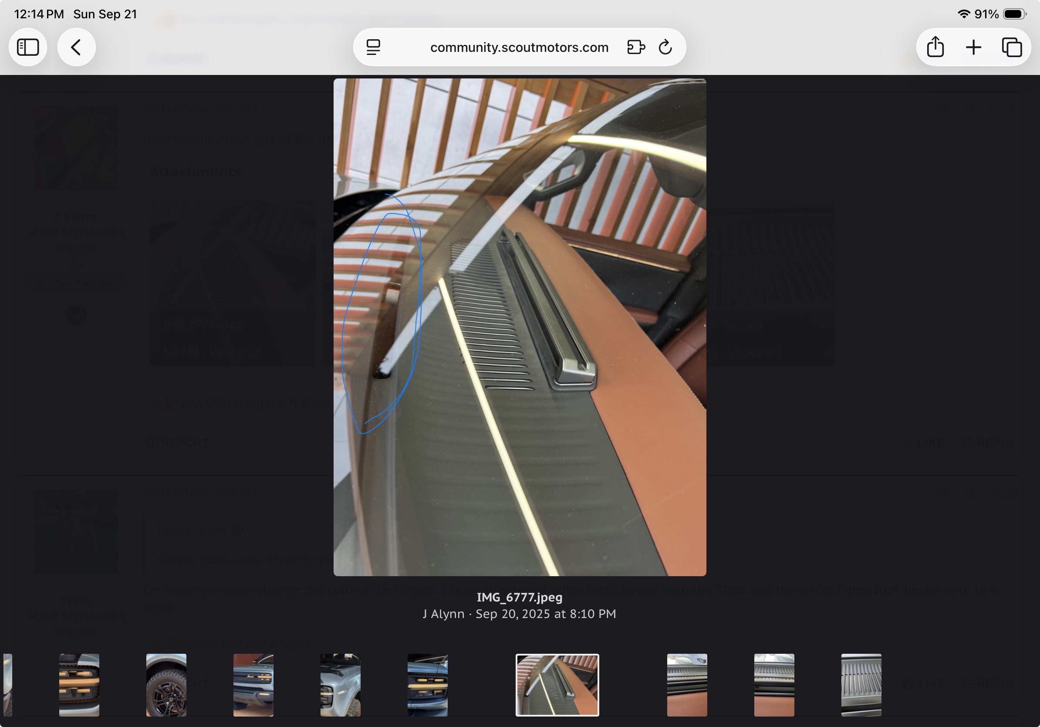Click the IMG_6777.jpeg caption title
1040x727 pixels.
pos(519,598)
